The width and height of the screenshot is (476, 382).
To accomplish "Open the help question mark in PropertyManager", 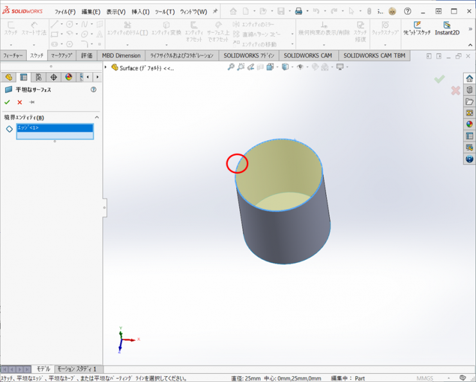I will point(93,90).
